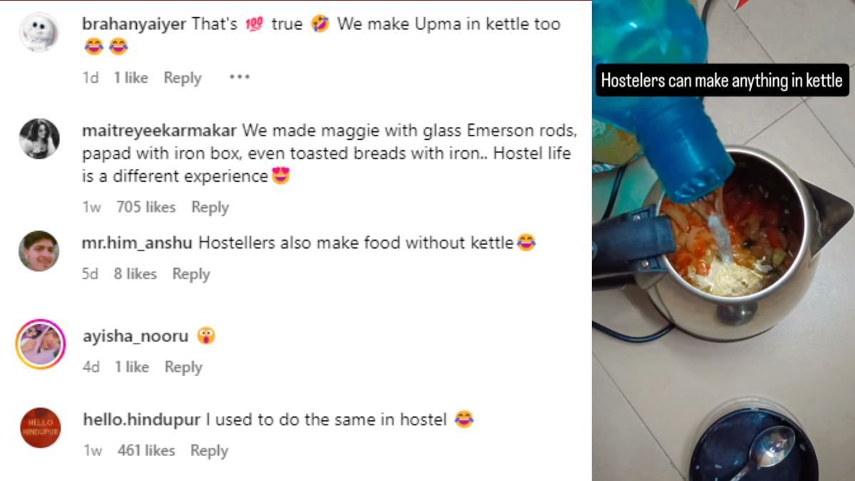
Task: Open ayisha_nooru's story ring avatar
Action: 40,343
